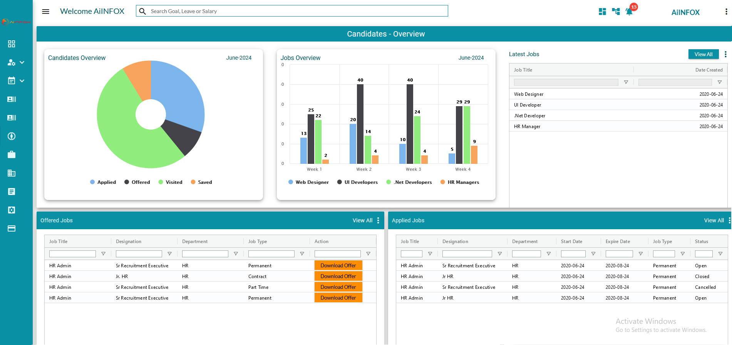Open second sidebar contact card icon
Screen dimensions: 732x345
(x=12, y=118)
